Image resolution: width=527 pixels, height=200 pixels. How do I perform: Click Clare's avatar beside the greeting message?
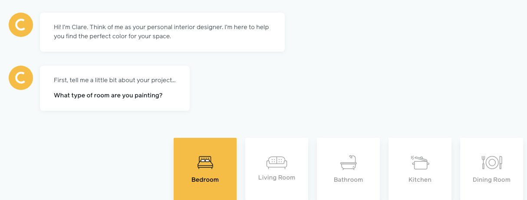[x=21, y=25]
